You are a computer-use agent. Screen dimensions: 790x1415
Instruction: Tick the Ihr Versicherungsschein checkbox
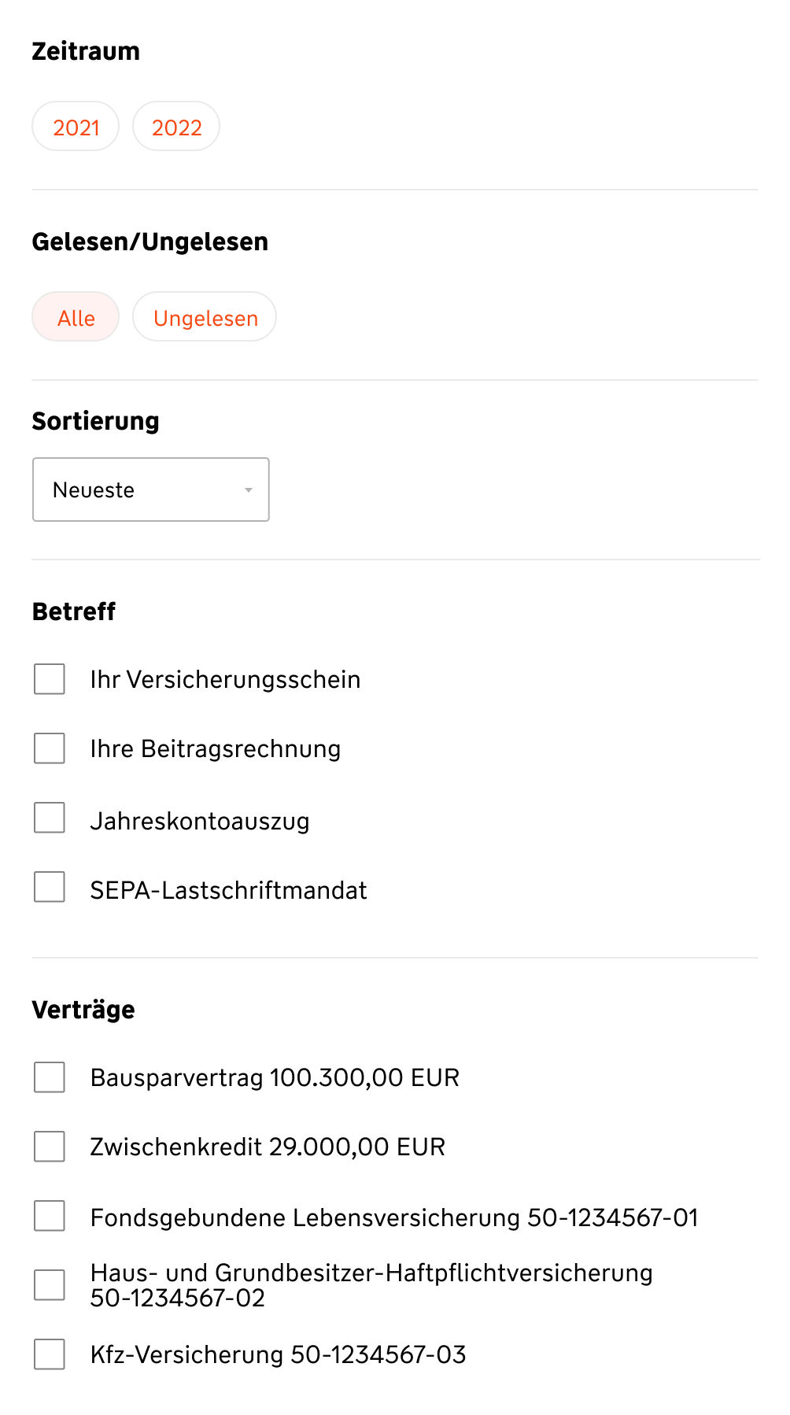(x=50, y=679)
